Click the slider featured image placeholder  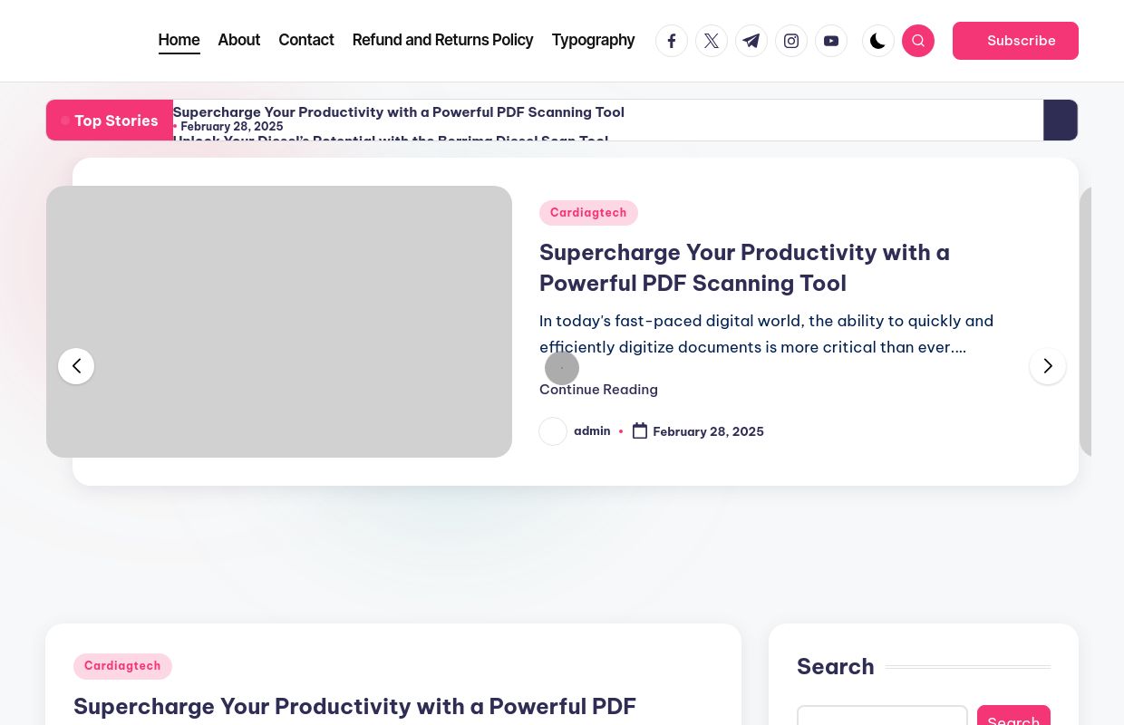point(279,322)
